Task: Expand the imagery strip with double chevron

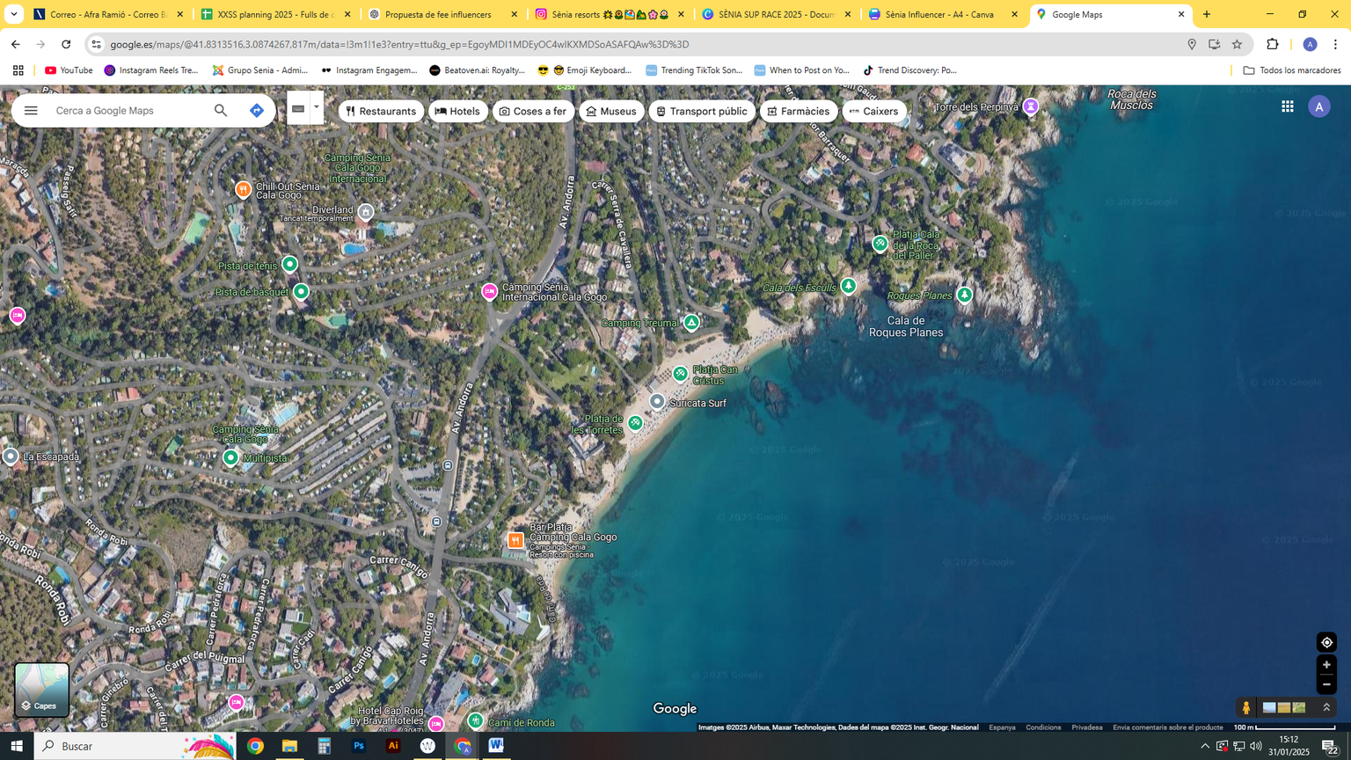Action: [x=1326, y=707]
